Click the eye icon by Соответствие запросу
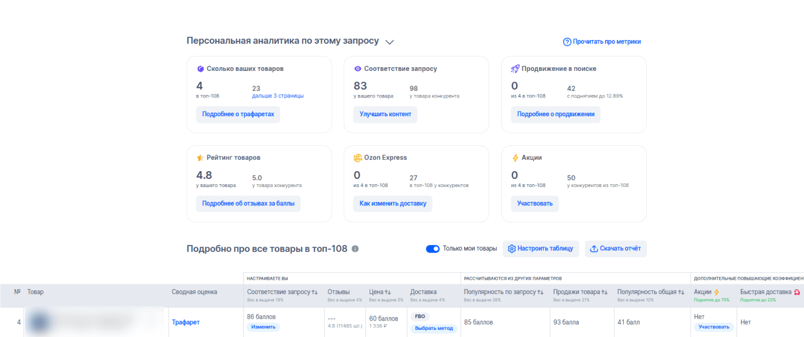Screen dimensions: 804x337 (x=358, y=68)
